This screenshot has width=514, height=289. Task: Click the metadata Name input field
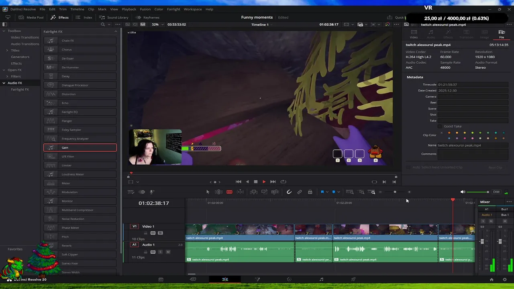tap(473, 145)
